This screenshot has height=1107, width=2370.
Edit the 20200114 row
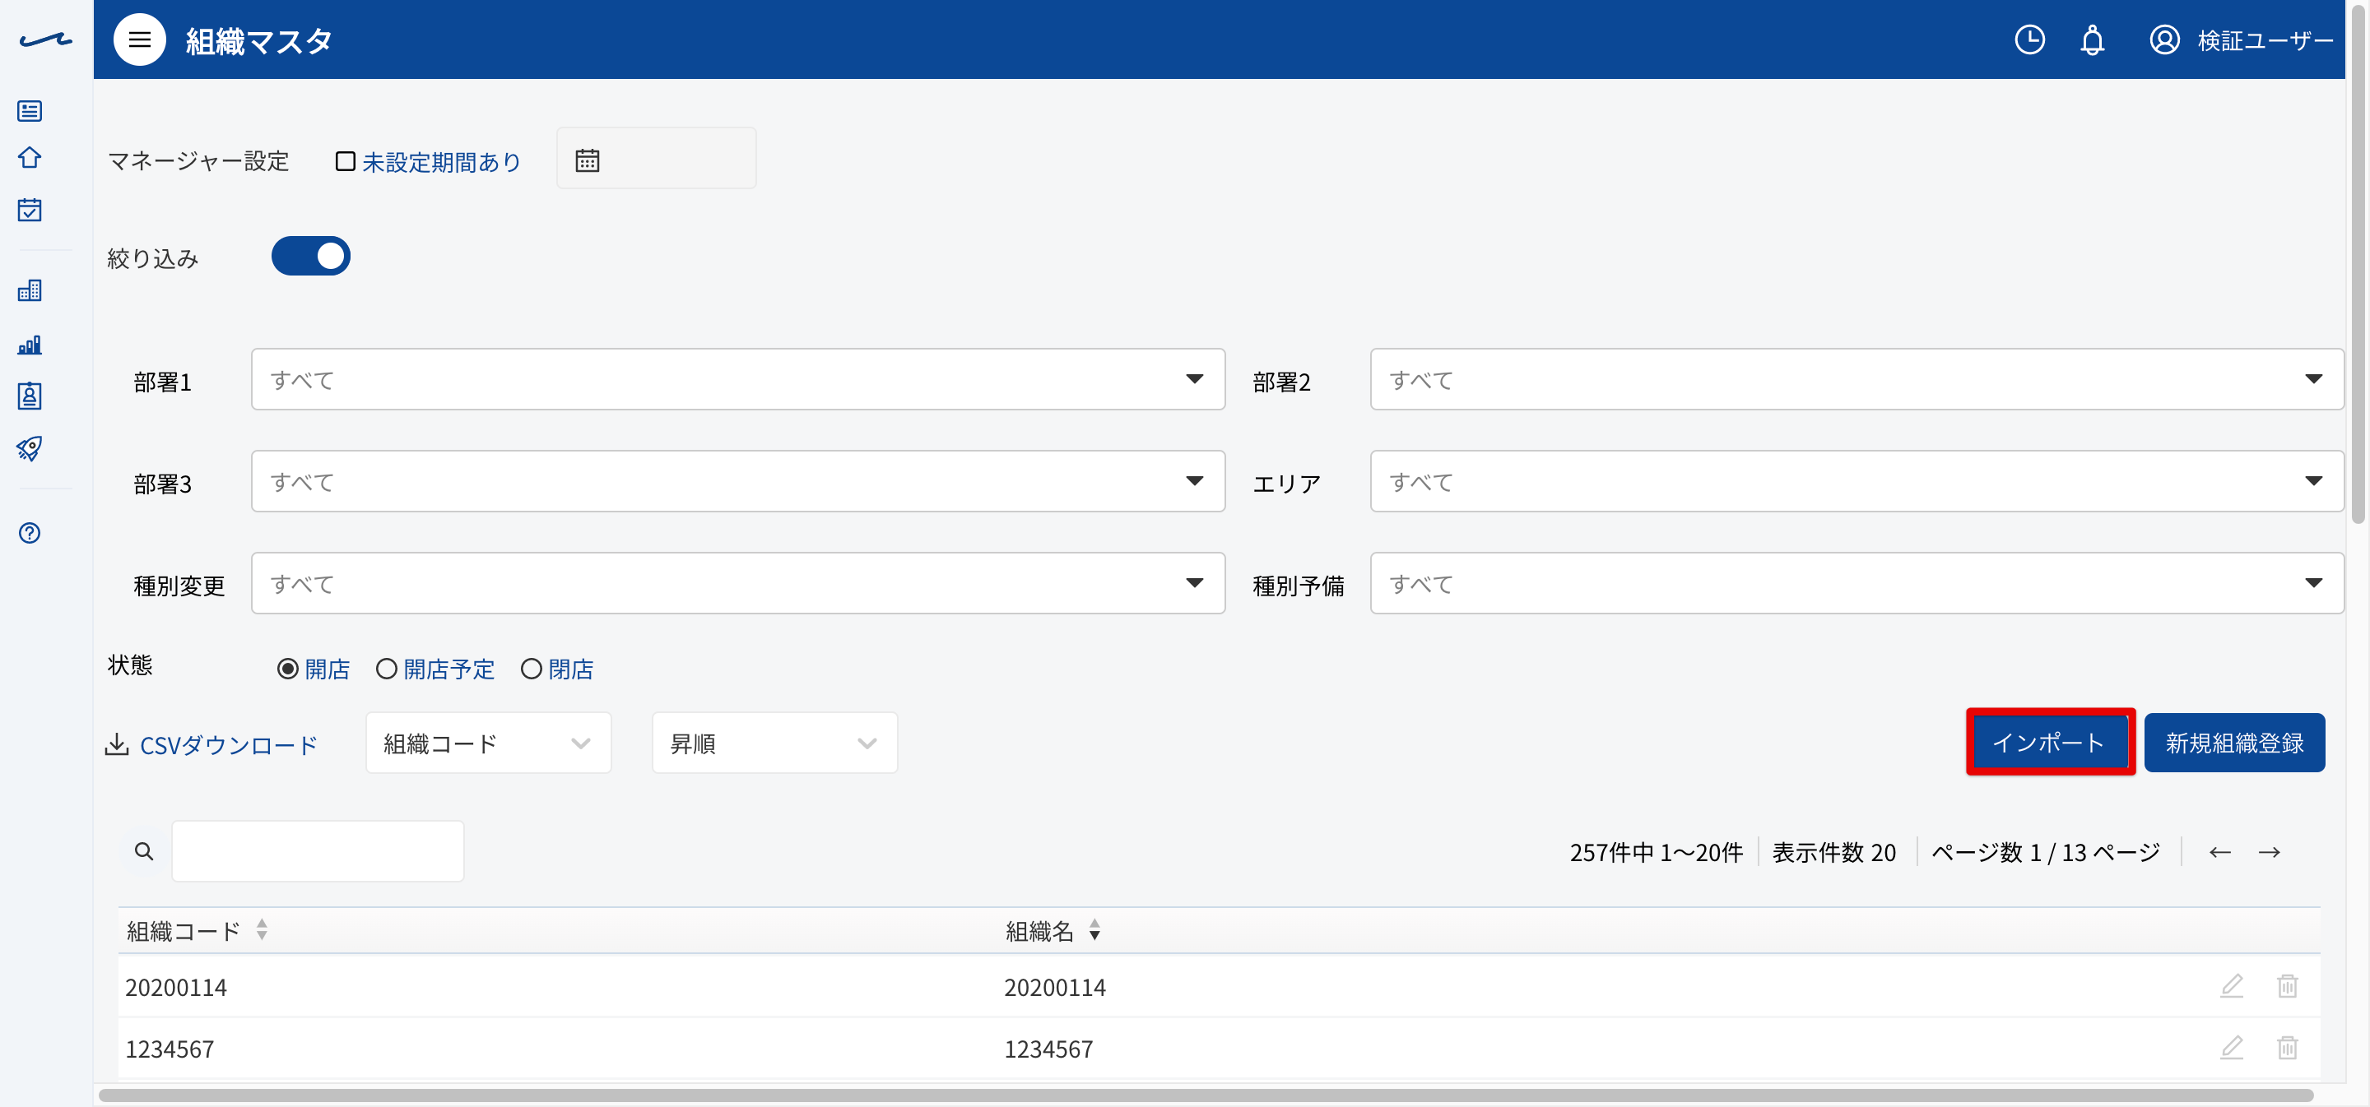(x=2231, y=985)
